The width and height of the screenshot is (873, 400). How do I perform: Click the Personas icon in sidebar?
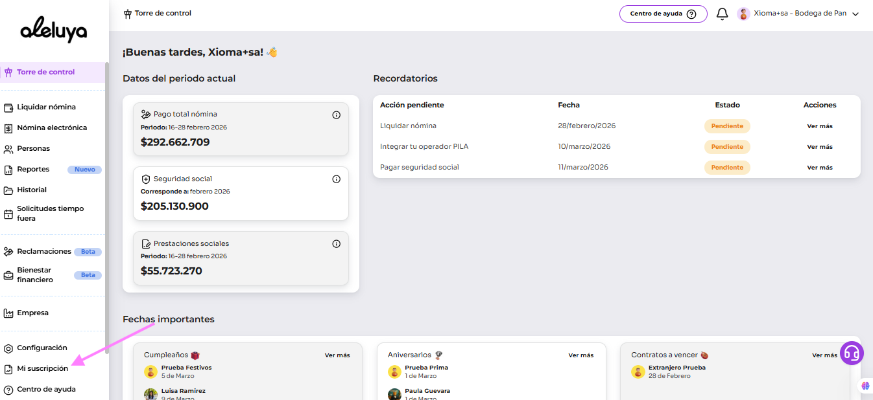8,149
